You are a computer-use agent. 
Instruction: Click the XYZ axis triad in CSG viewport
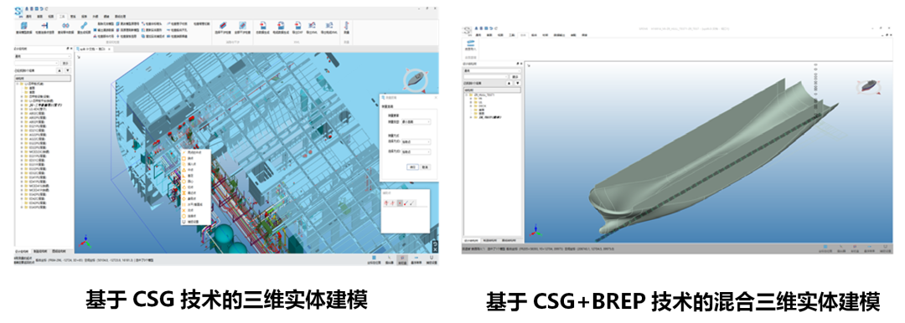pyautogui.click(x=85, y=242)
